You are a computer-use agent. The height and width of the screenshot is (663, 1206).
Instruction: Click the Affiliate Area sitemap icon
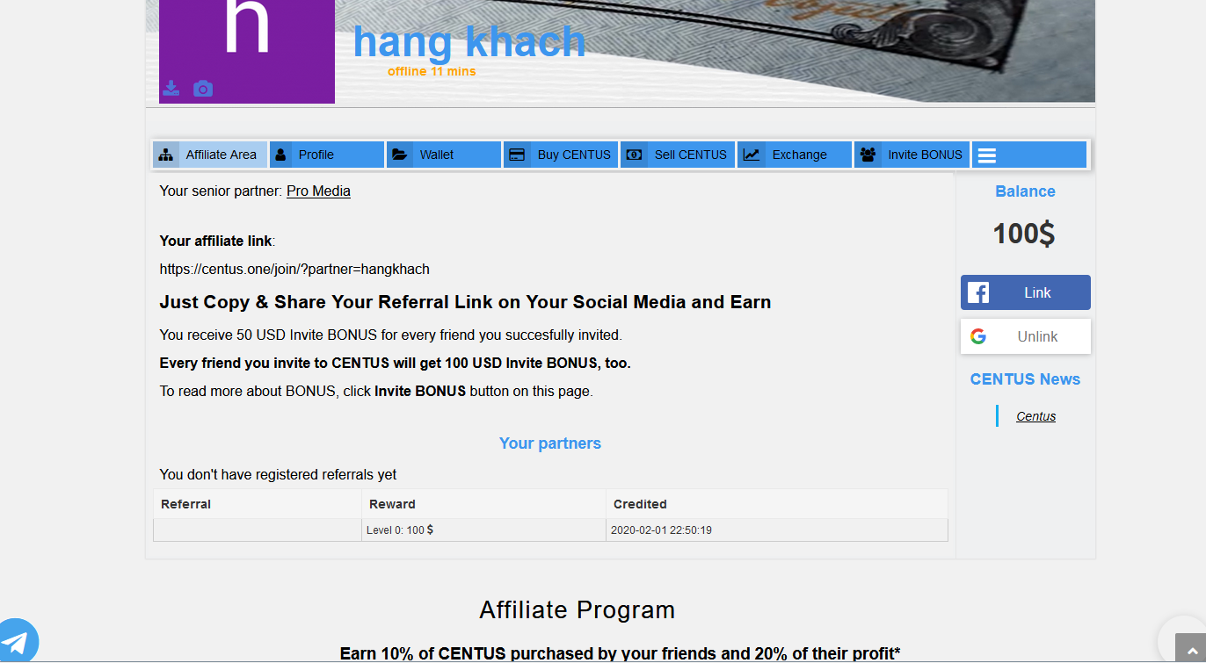tap(165, 155)
